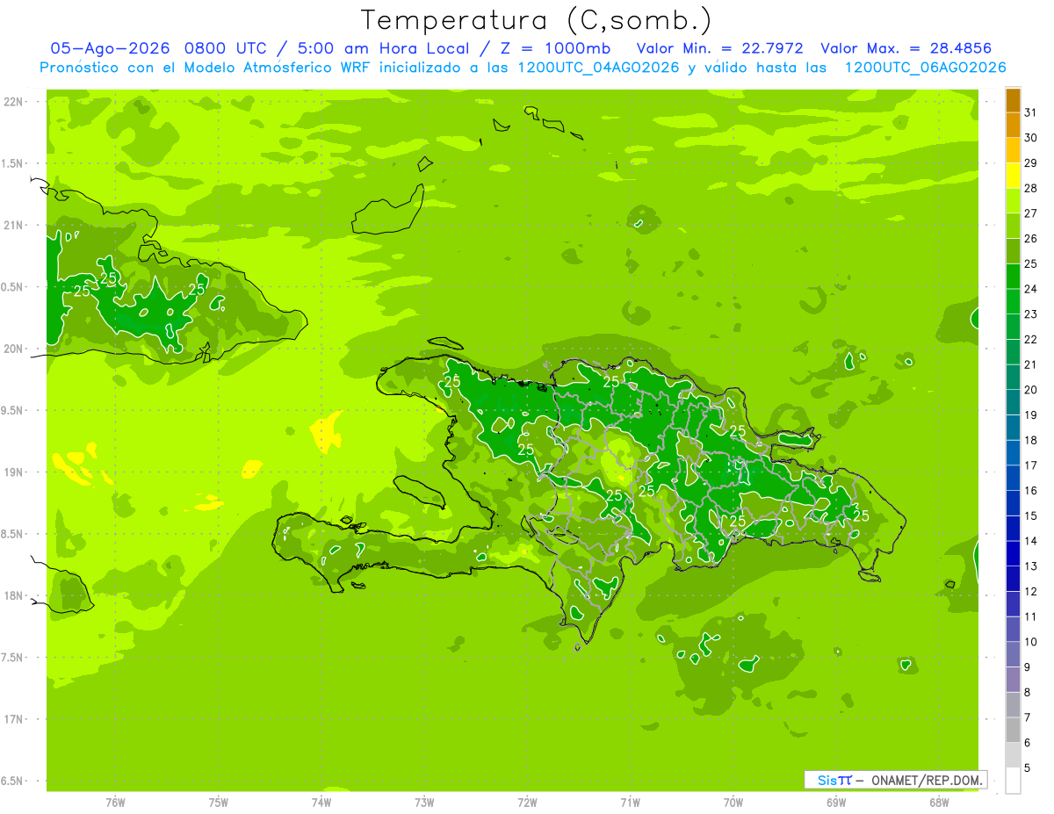
Task: Click the '19N' latitude label
Action: pos(13,472)
